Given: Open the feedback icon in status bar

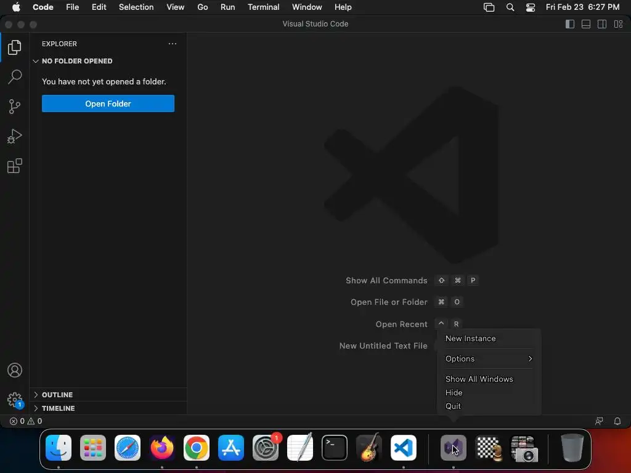Looking at the screenshot, I should pyautogui.click(x=599, y=421).
